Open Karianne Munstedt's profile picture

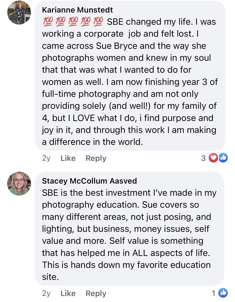19,12
